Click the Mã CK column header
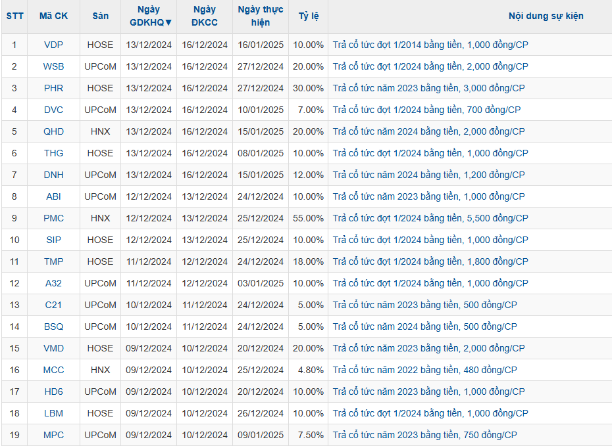Image resolution: width=612 pixels, height=448 pixels. (53, 16)
